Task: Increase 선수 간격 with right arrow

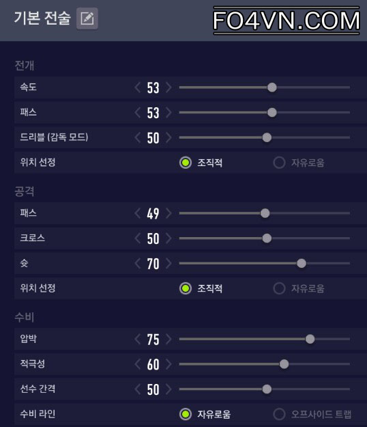Action: click(168, 389)
